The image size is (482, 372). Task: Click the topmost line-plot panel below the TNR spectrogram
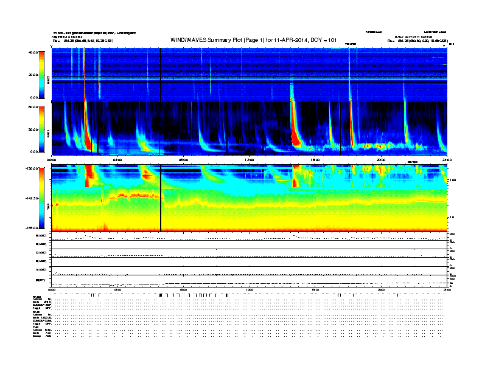[249, 236]
